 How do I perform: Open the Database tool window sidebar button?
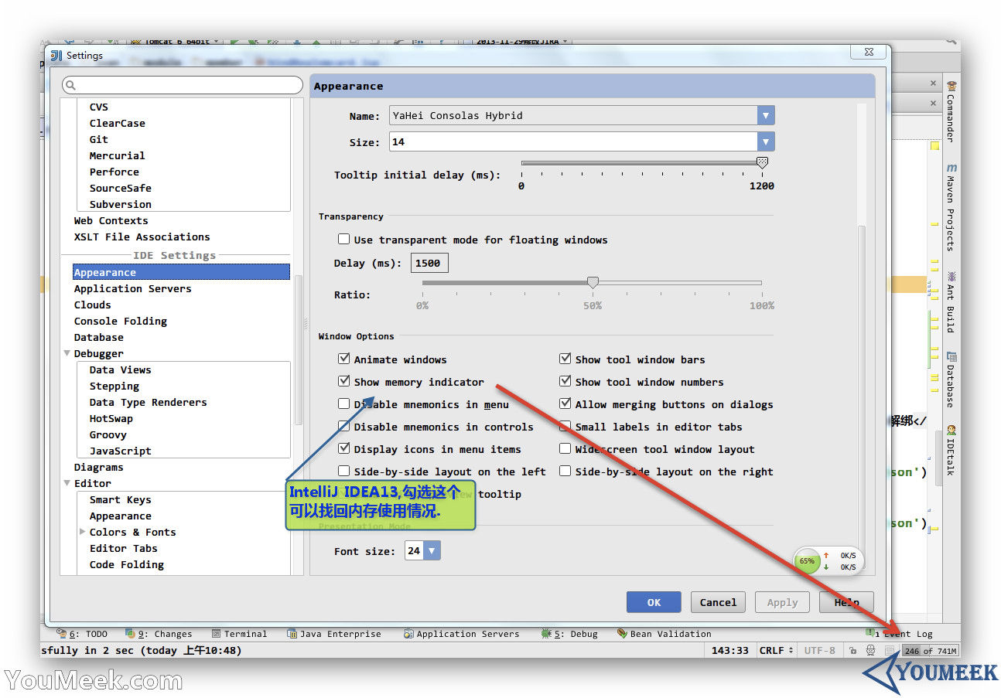point(951,379)
